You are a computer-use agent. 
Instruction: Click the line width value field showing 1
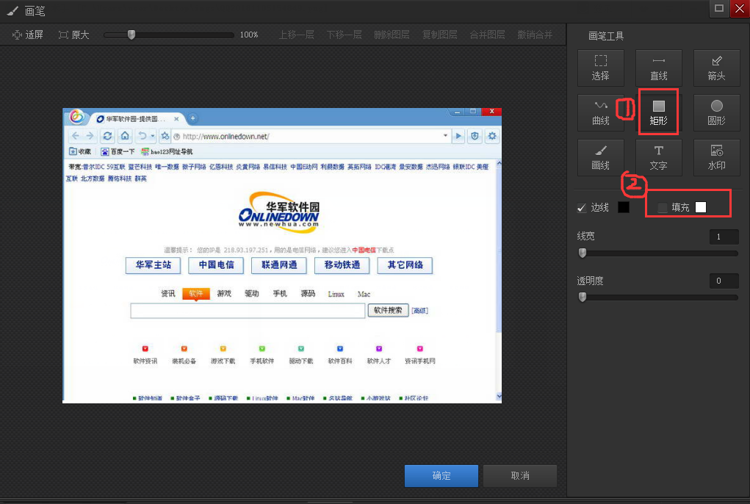724,236
